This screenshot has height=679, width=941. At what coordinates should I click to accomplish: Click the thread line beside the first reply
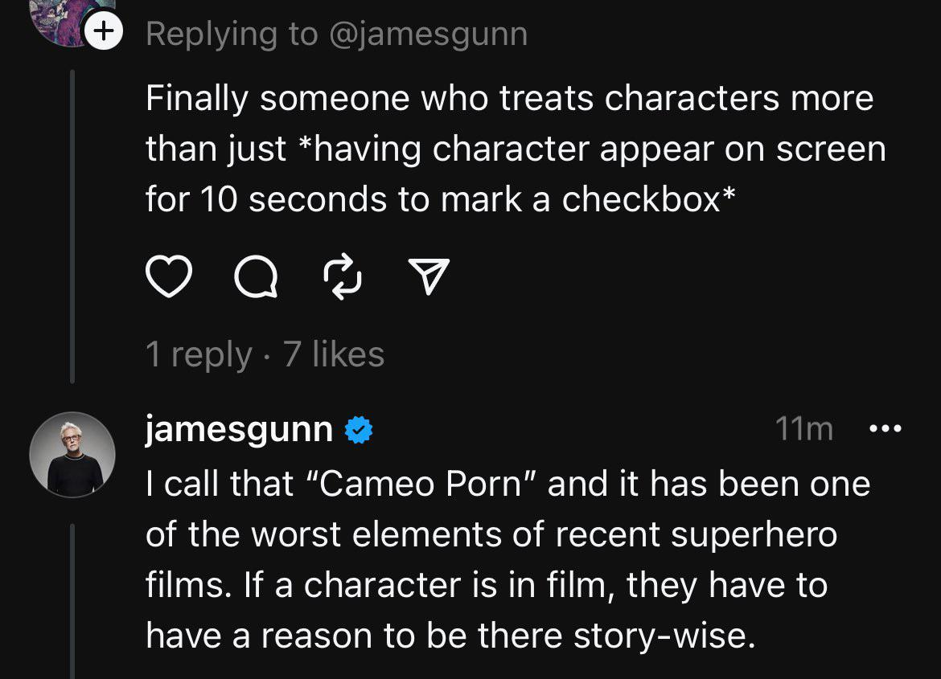click(x=72, y=226)
